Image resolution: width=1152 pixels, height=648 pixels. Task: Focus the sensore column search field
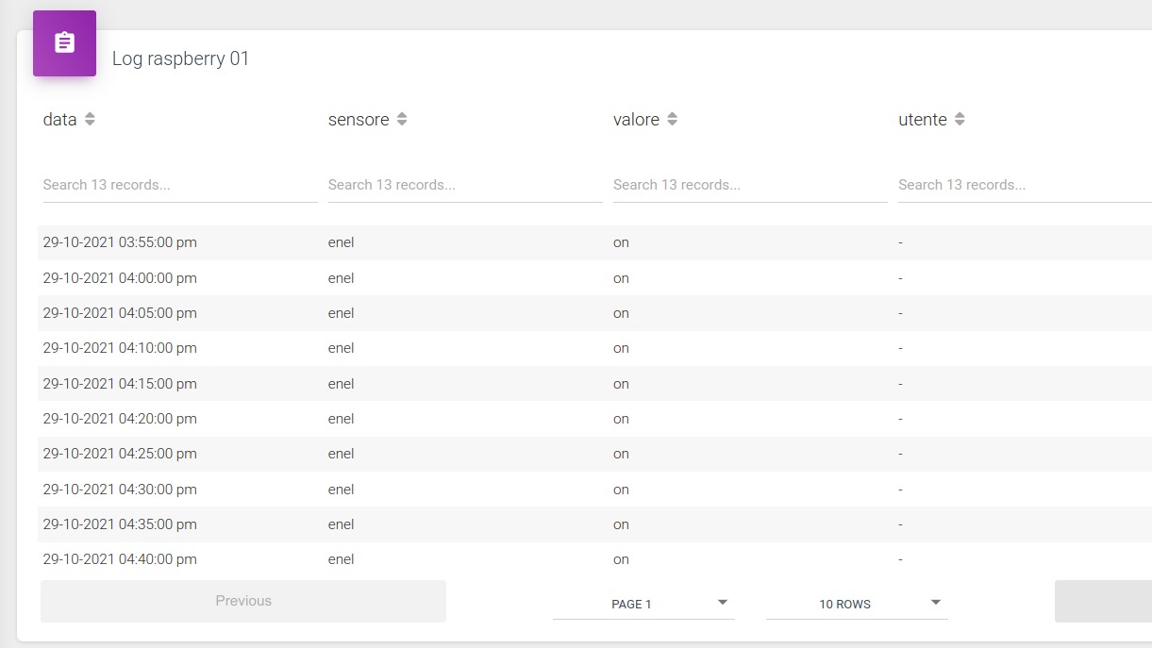click(x=465, y=185)
